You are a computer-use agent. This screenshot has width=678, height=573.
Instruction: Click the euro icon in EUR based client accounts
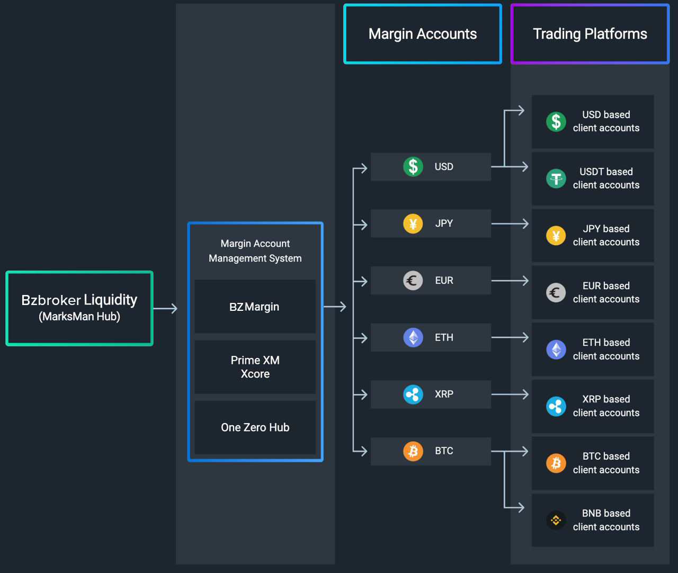pyautogui.click(x=556, y=292)
